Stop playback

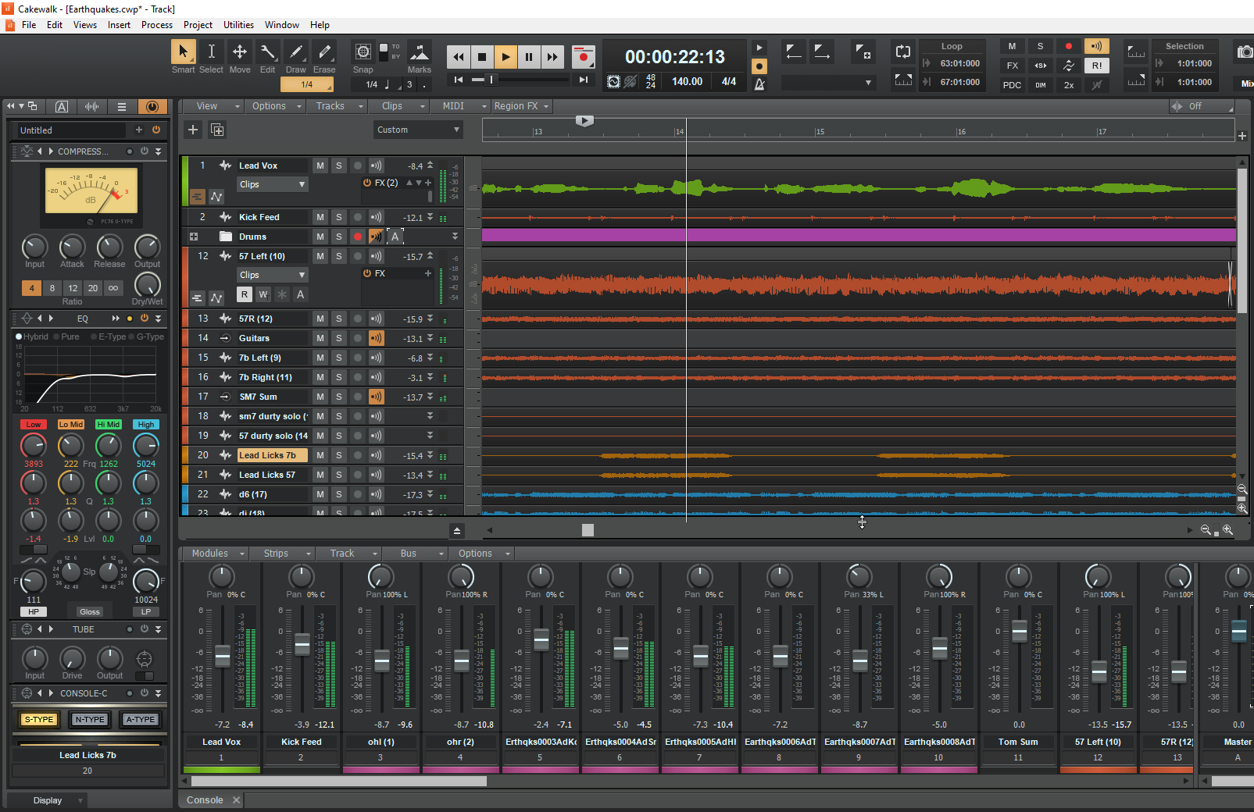(482, 56)
